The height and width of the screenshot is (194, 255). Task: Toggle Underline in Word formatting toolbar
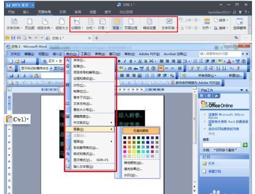click(x=131, y=61)
